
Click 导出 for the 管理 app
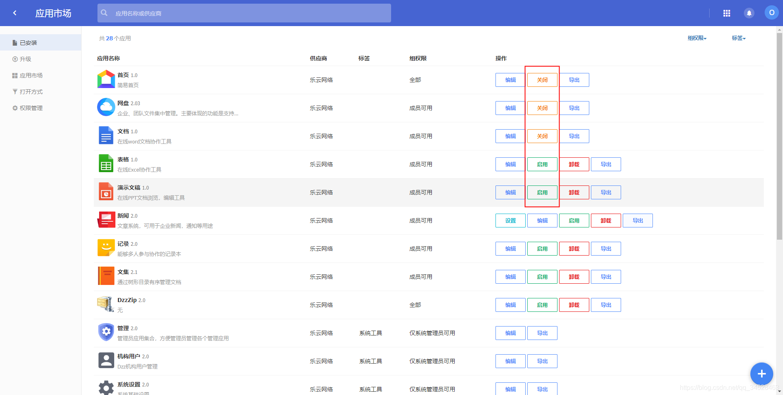(x=542, y=333)
